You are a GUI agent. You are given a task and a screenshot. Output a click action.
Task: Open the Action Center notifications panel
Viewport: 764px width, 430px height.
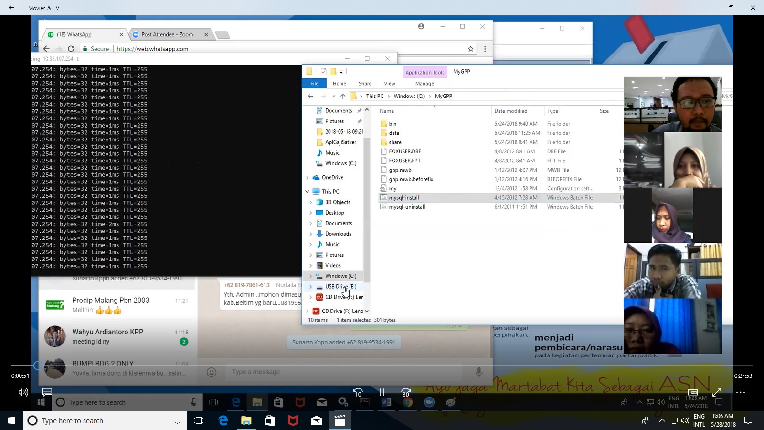point(748,420)
